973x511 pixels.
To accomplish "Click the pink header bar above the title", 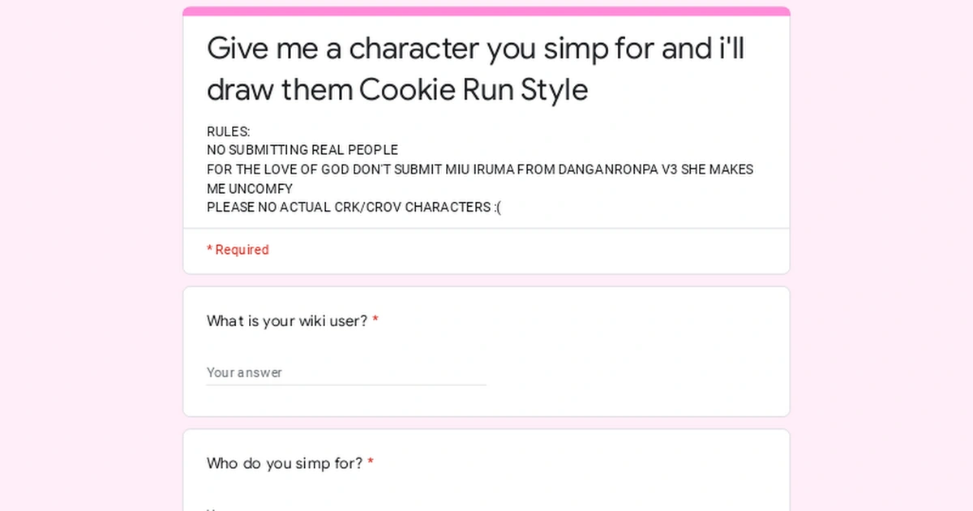I will (486, 11).
